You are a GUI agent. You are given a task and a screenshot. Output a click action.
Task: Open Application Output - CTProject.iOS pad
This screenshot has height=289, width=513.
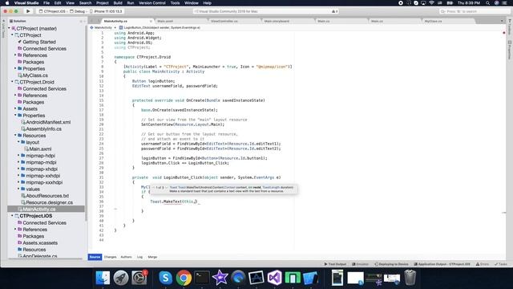(442, 264)
